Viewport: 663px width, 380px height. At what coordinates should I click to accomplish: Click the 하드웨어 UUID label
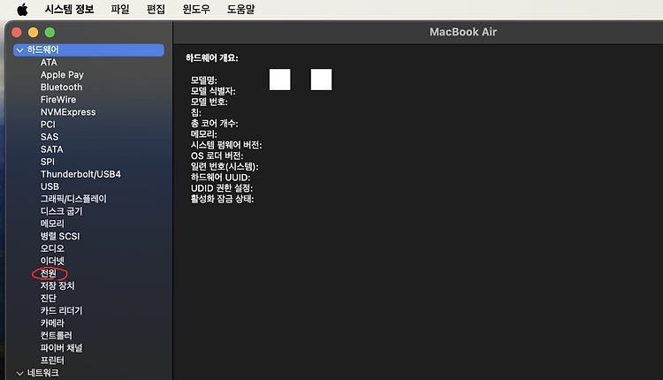pyautogui.click(x=220, y=178)
